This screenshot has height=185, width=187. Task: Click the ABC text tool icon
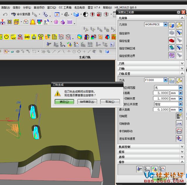[13, 37]
